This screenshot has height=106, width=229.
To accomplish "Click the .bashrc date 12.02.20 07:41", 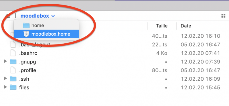I will 200,53.
